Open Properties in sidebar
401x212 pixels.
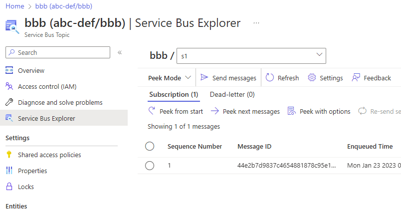click(x=32, y=171)
